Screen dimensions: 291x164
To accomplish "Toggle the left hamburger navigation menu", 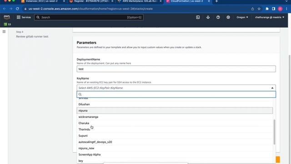I will coord(4,31).
